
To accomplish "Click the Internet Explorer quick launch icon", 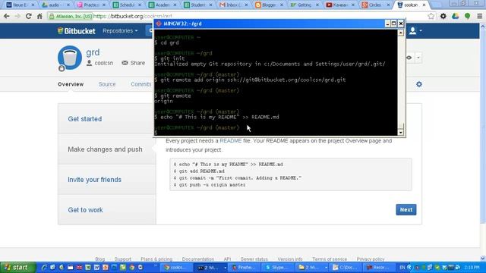I will tap(44, 268).
